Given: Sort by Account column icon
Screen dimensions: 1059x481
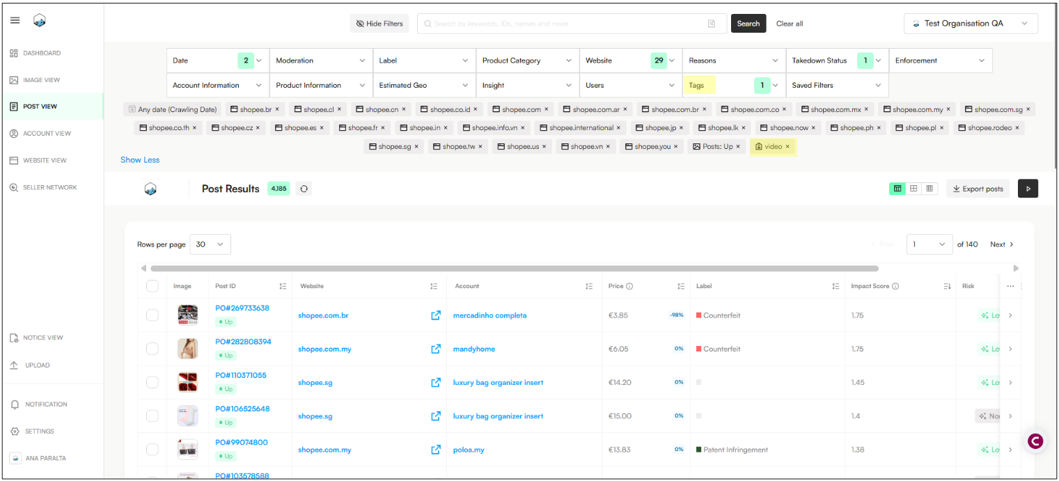Looking at the screenshot, I should point(589,286).
